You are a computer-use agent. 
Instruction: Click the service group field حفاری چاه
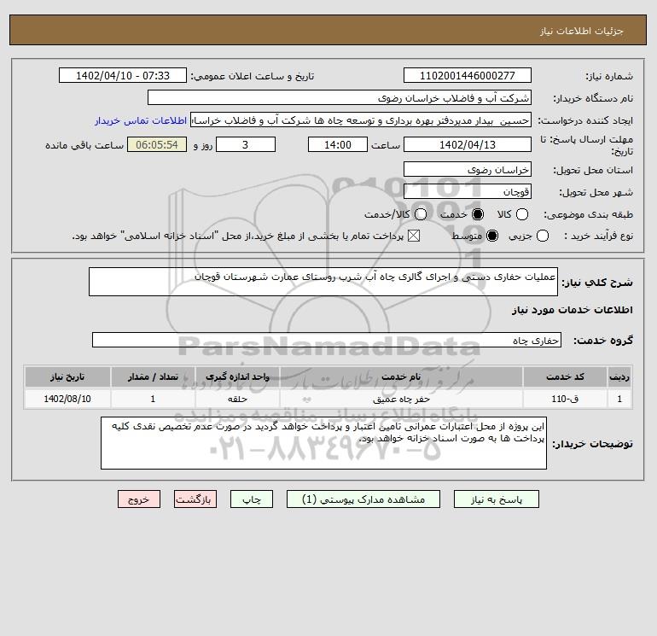tap(327, 340)
